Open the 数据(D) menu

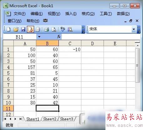(123, 14)
